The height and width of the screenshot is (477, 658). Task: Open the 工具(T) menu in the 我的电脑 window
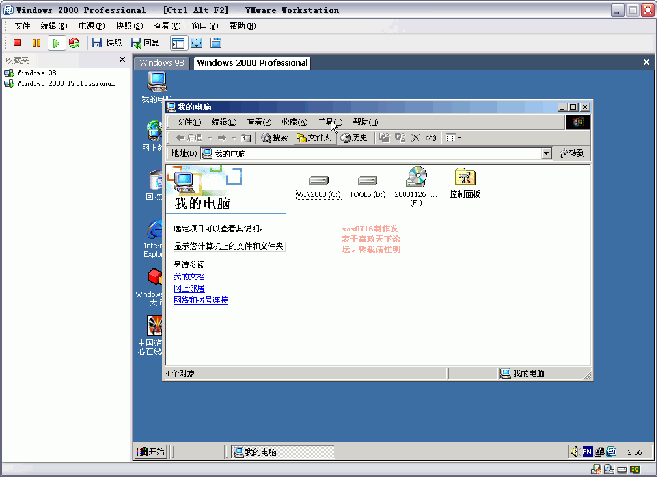(330, 122)
